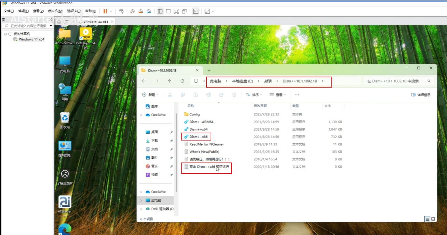Enter VMware full screen mode
Image resolution: width=447 pixels, height=235 pixels.
tap(176, 11)
